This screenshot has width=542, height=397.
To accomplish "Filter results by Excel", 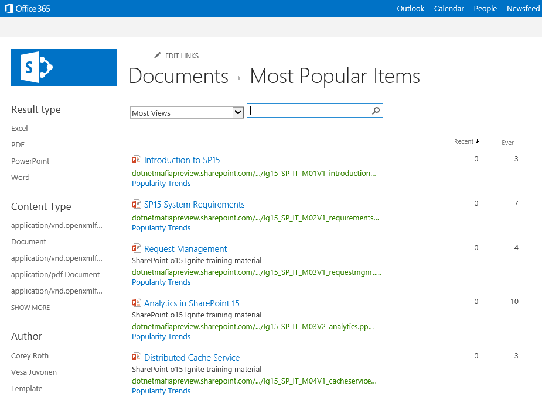I will 19,128.
